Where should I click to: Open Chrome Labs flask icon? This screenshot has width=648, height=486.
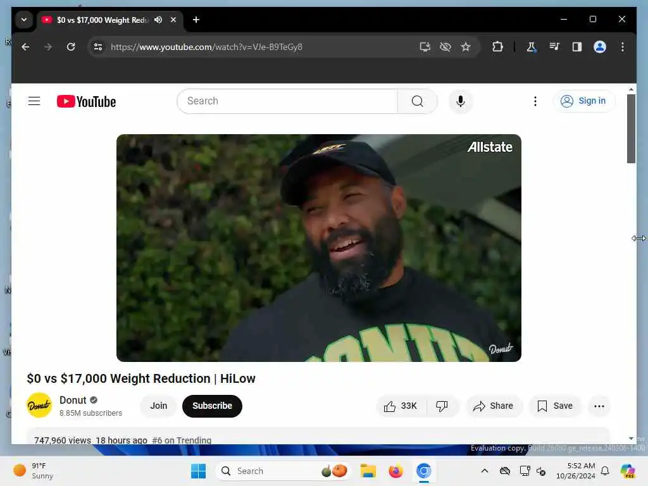pyautogui.click(x=532, y=47)
